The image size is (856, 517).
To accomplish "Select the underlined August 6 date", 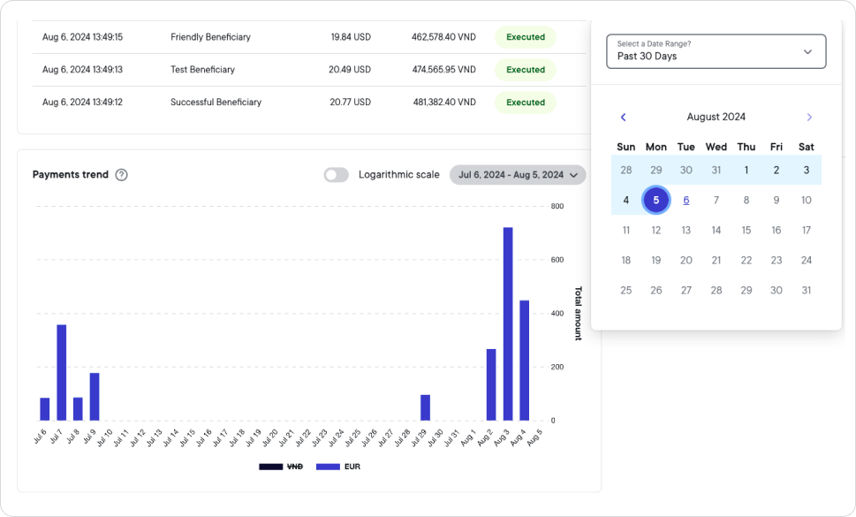I will click(686, 200).
